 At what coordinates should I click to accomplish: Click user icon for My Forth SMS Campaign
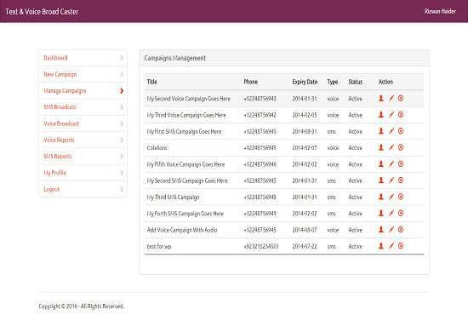click(381, 213)
